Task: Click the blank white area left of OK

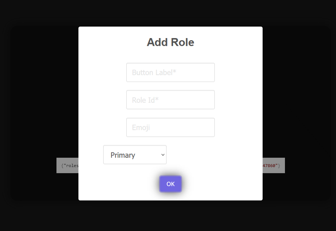Action: [x=119, y=184]
